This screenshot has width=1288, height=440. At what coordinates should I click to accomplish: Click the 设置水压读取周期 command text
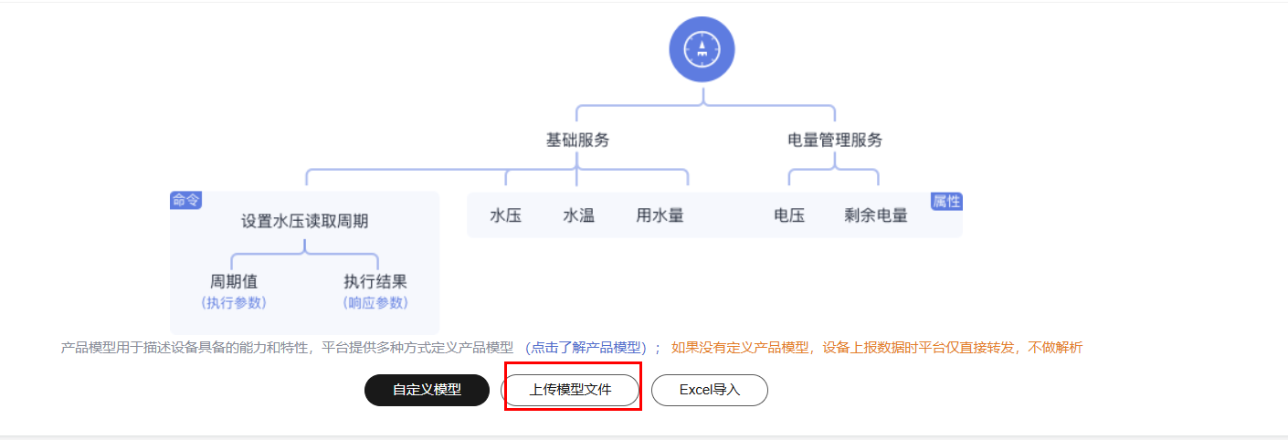305,222
